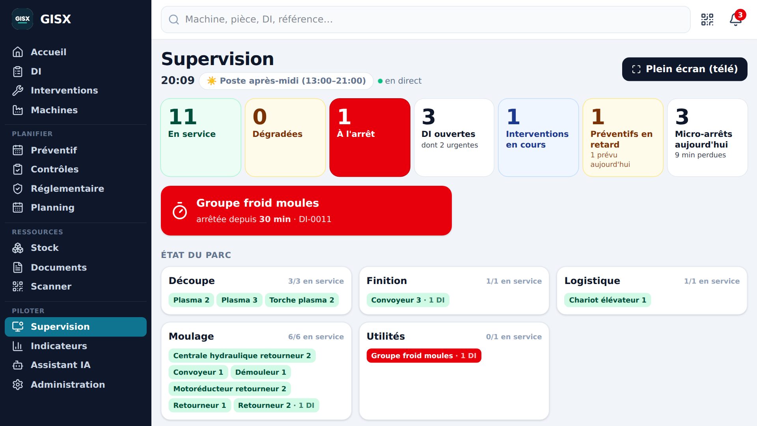
Task: Open the notifications bell icon
Action: point(736,19)
